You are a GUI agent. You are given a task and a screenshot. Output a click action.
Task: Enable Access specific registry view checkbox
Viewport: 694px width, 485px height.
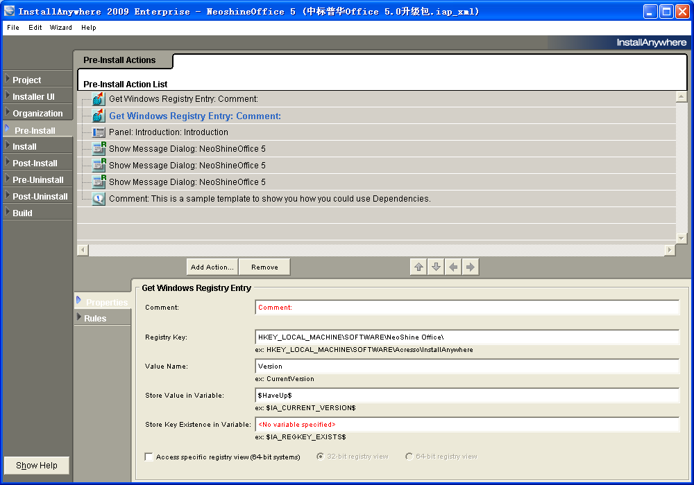pos(149,457)
